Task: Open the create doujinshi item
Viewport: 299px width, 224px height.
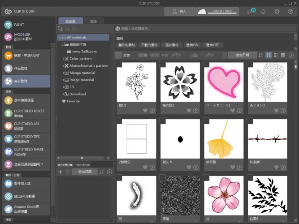Action: click(x=26, y=184)
